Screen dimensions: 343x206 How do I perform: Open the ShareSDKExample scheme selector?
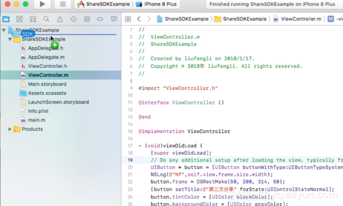coord(103,4)
